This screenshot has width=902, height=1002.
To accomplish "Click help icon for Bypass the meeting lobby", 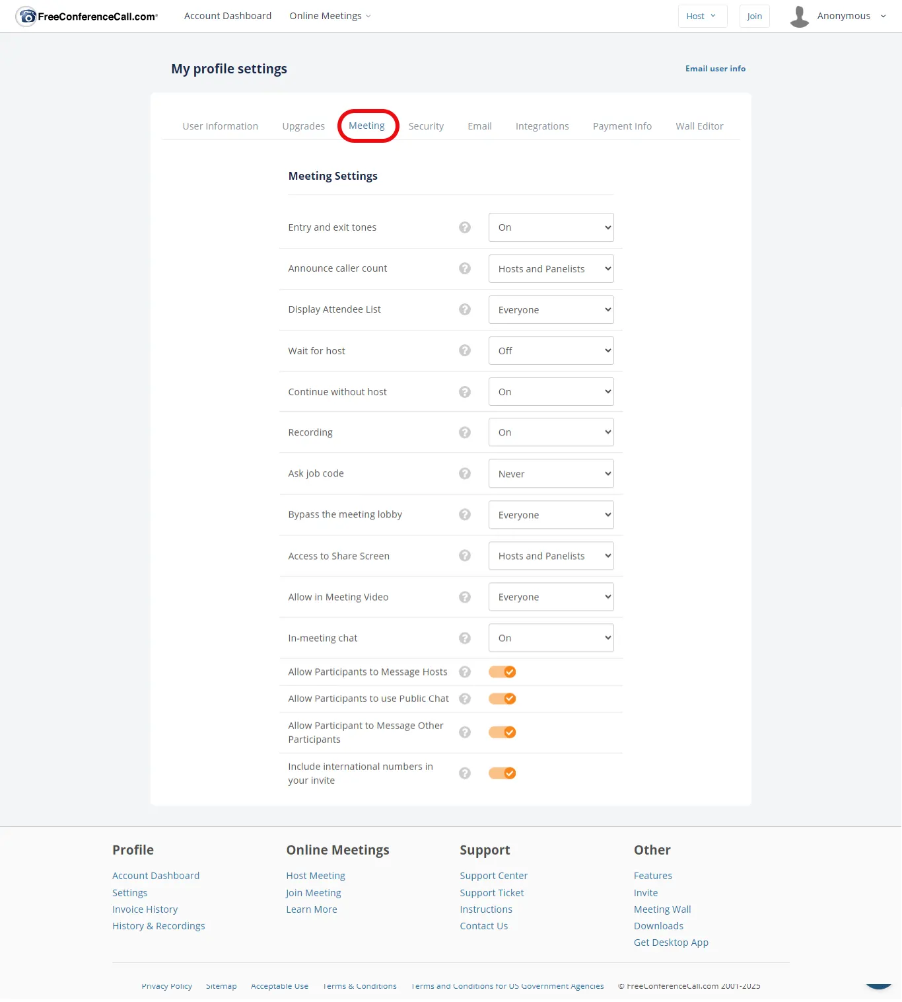I will coord(465,514).
